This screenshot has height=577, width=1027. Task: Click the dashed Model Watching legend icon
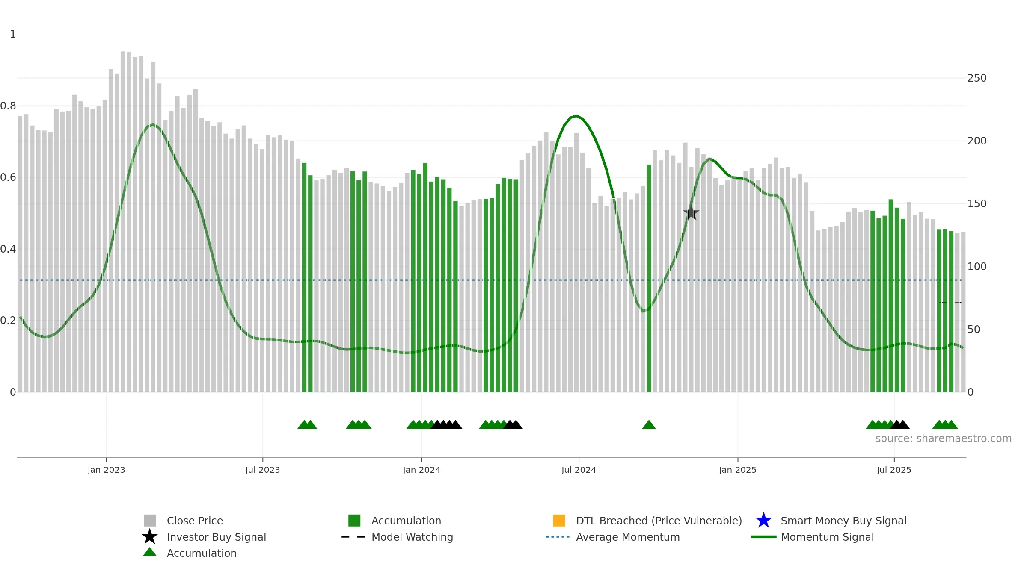click(353, 537)
